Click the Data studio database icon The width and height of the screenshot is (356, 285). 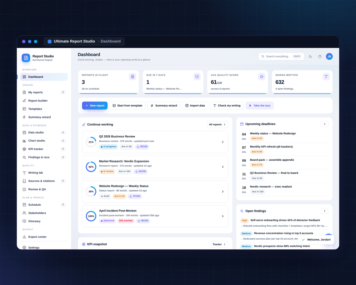pos(24,133)
